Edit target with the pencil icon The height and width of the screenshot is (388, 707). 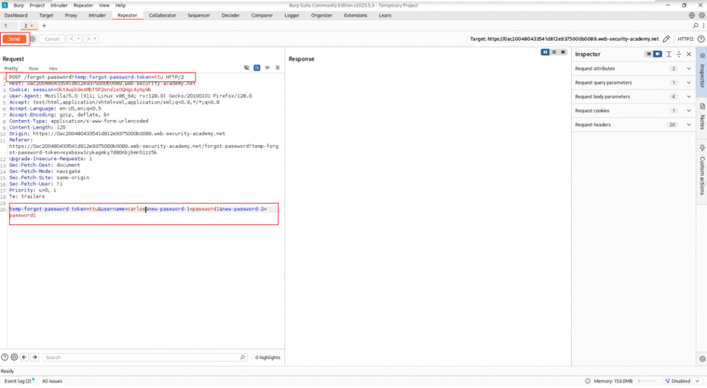pos(666,39)
